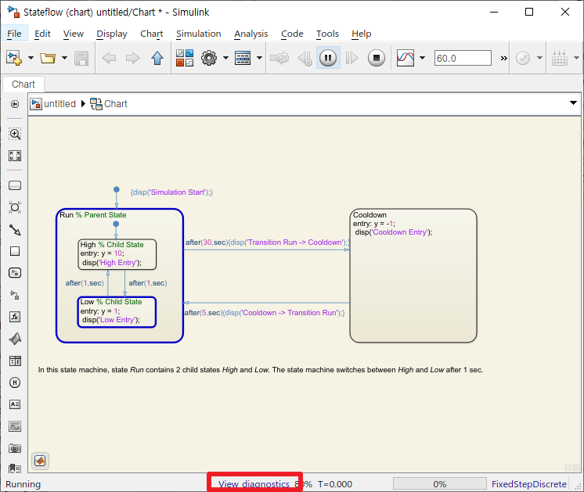The height and width of the screenshot is (492, 584).
Task: Open the Simulation Data Inspector icon
Action: [406, 58]
